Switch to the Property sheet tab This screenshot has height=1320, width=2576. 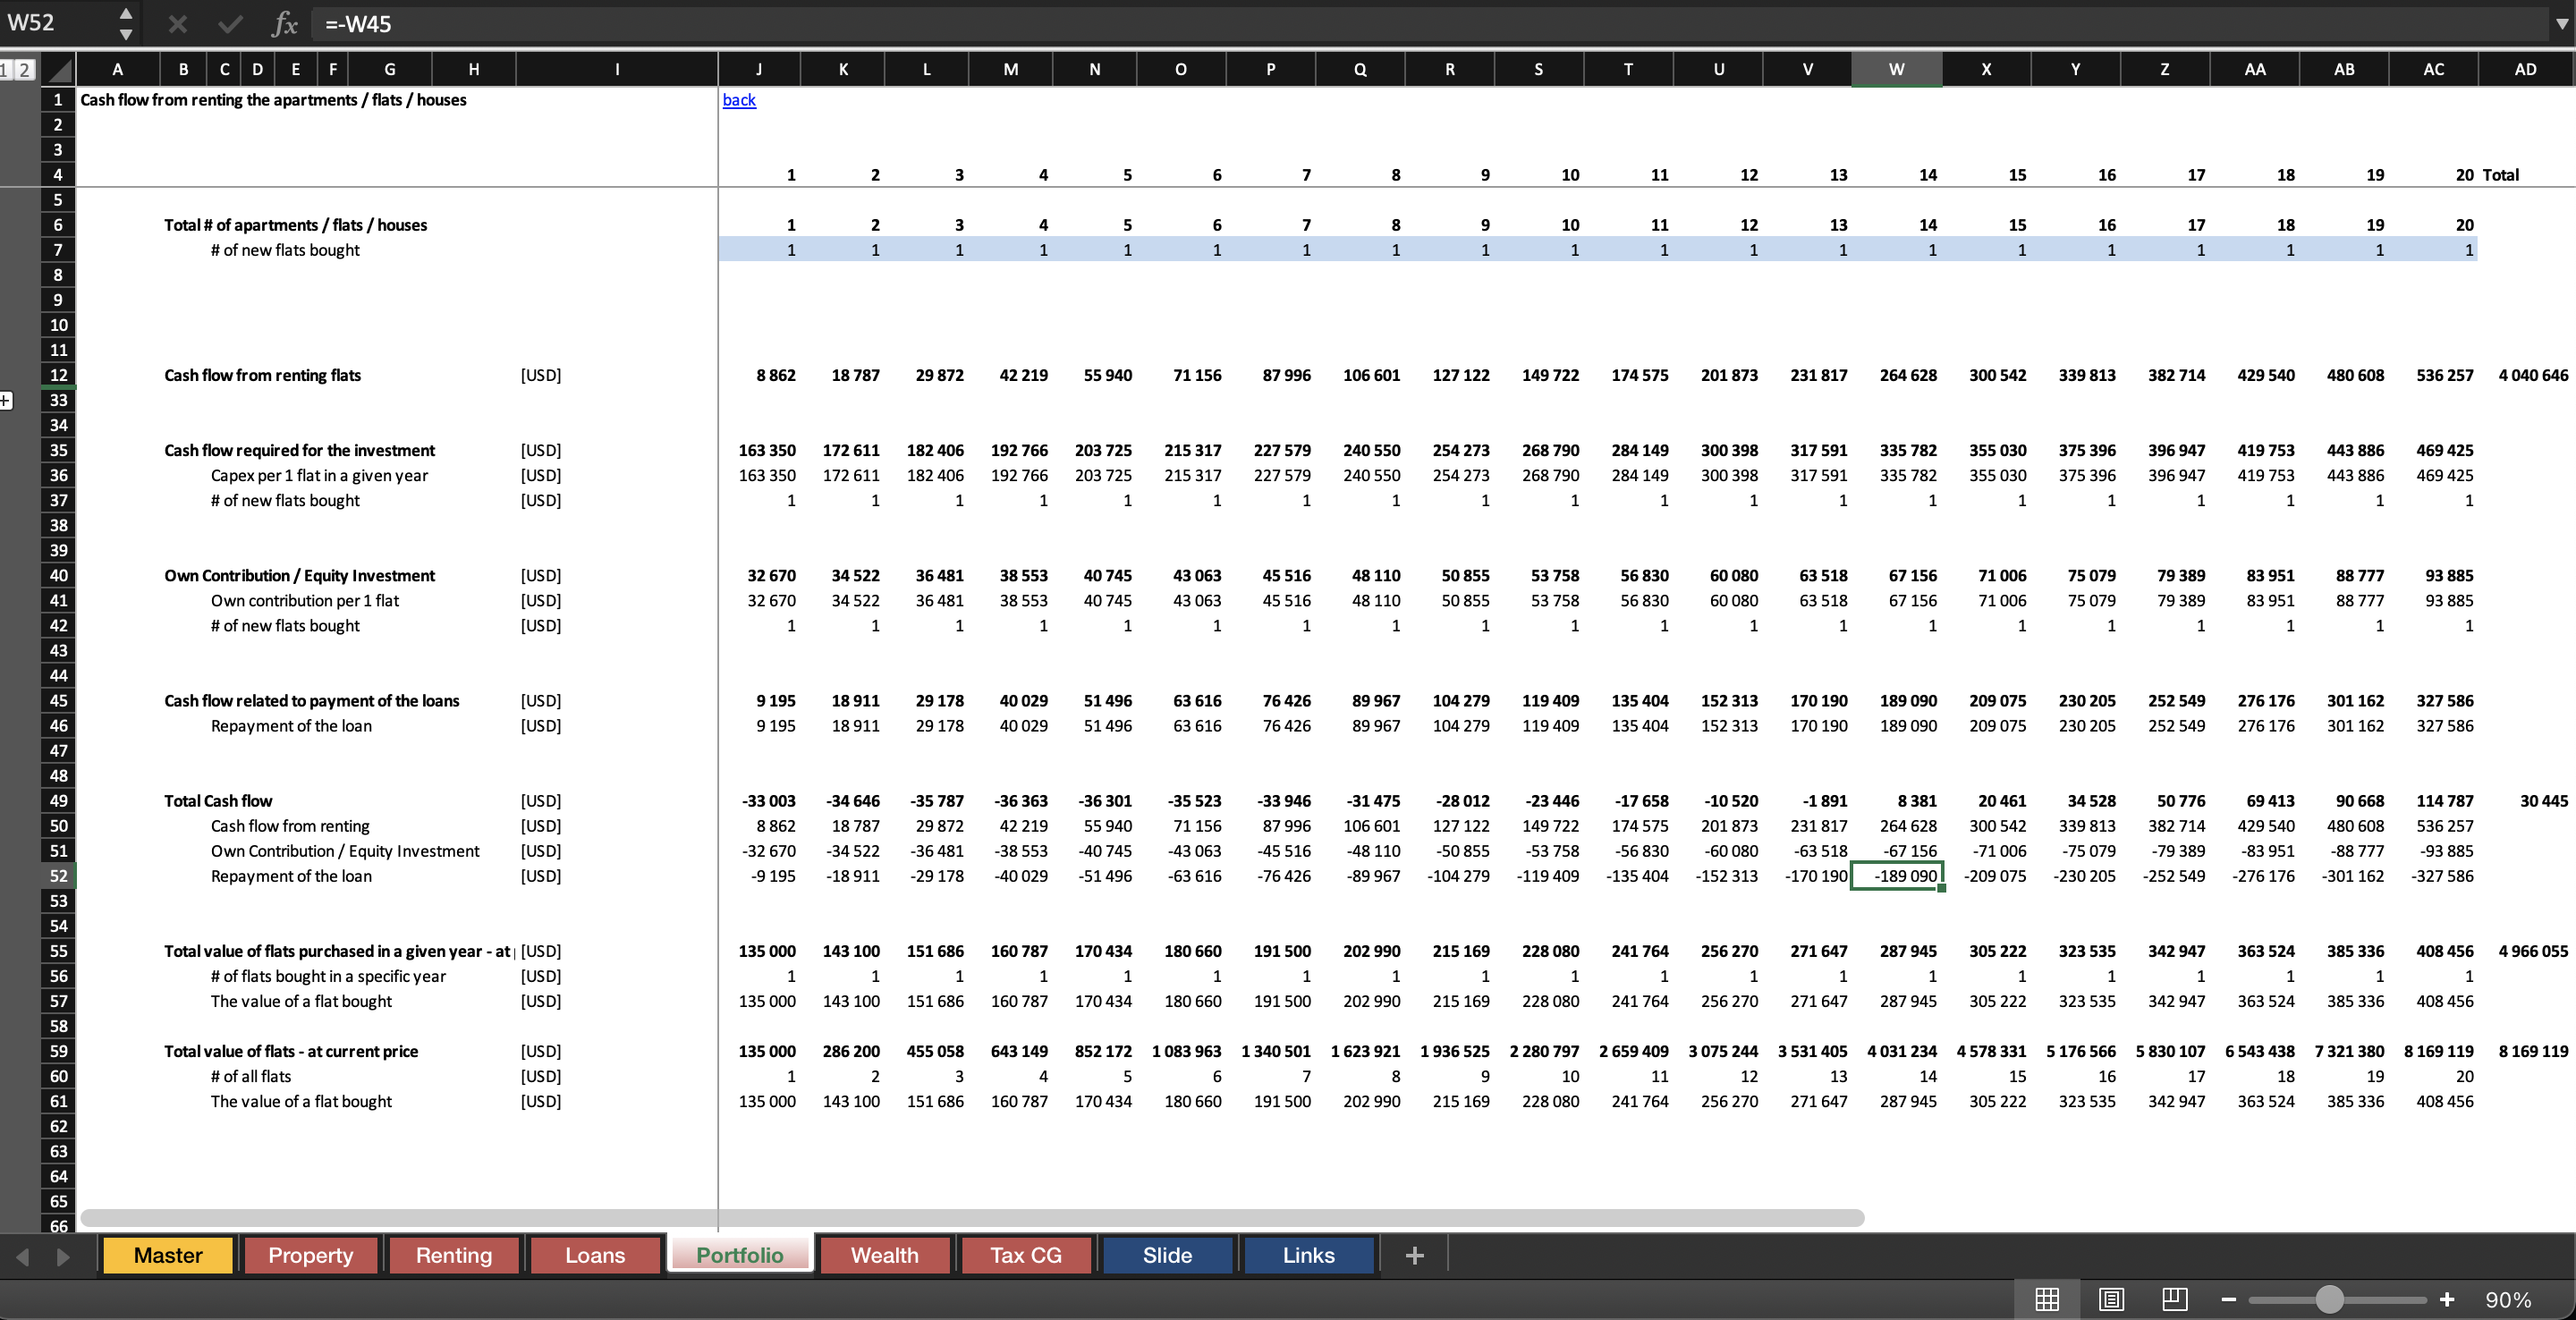(x=311, y=1255)
